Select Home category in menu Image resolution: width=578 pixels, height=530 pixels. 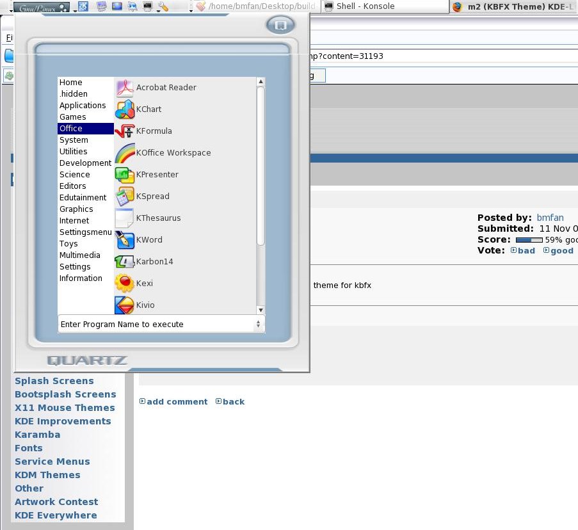click(x=86, y=82)
